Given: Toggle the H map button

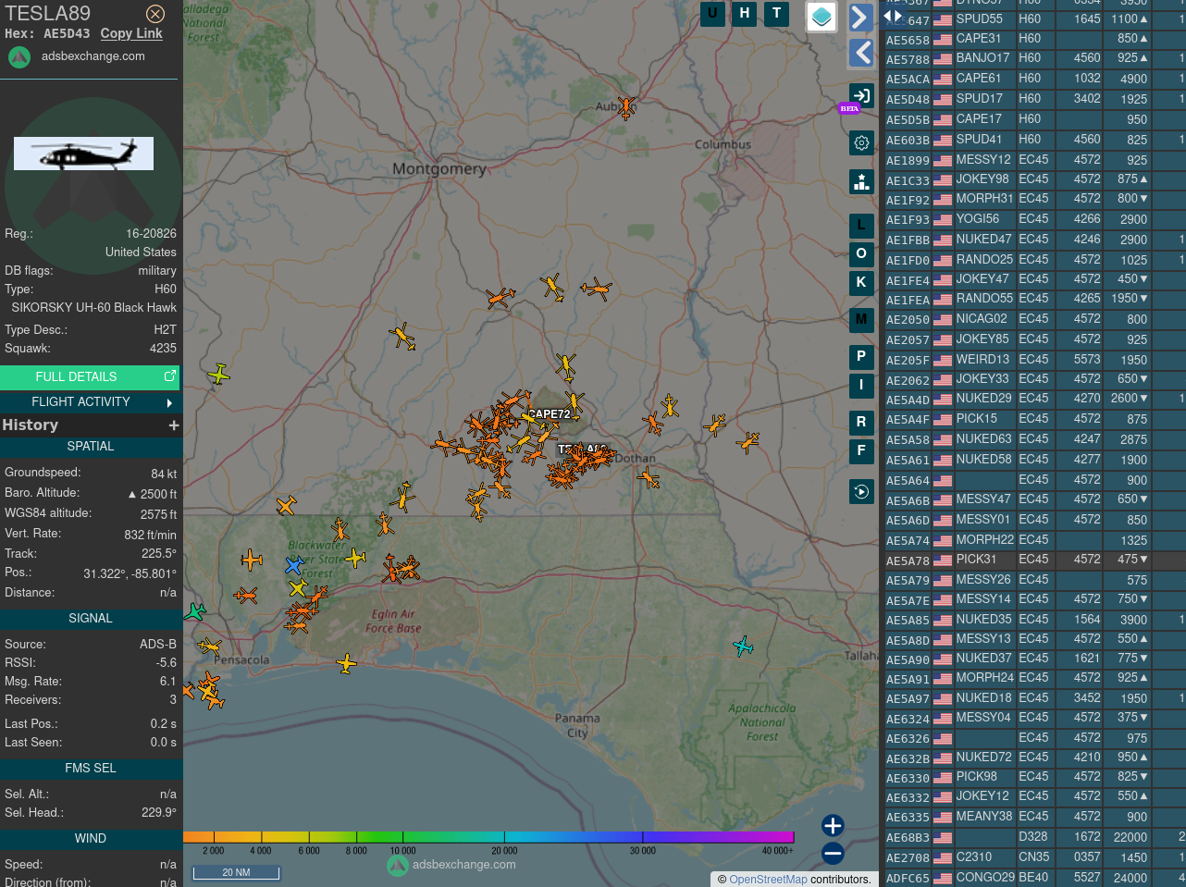Looking at the screenshot, I should [745, 14].
